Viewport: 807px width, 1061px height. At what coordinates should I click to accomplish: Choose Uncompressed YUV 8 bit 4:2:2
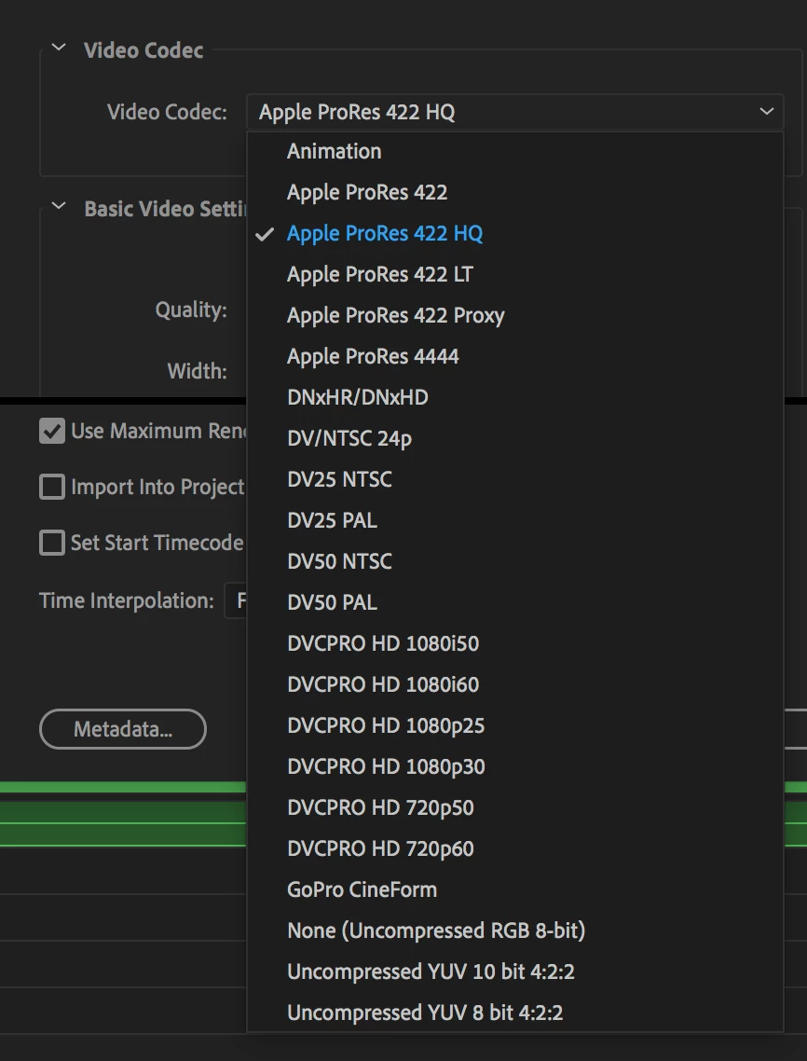click(x=514, y=1013)
